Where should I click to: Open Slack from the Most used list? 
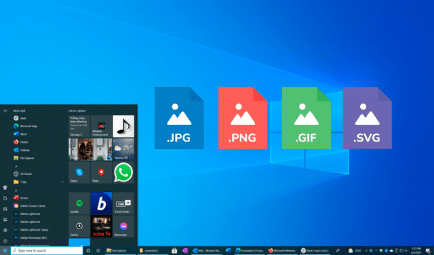20,118
